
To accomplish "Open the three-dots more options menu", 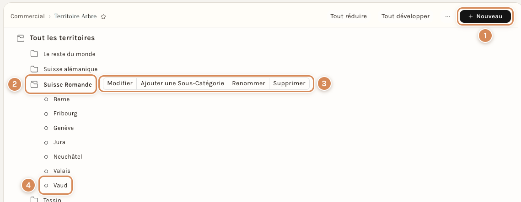I will point(447,16).
